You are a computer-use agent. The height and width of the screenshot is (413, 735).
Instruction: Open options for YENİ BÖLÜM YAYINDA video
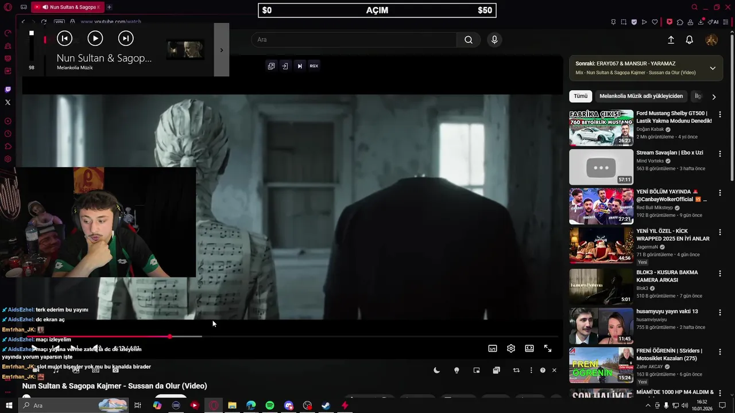[720, 193]
